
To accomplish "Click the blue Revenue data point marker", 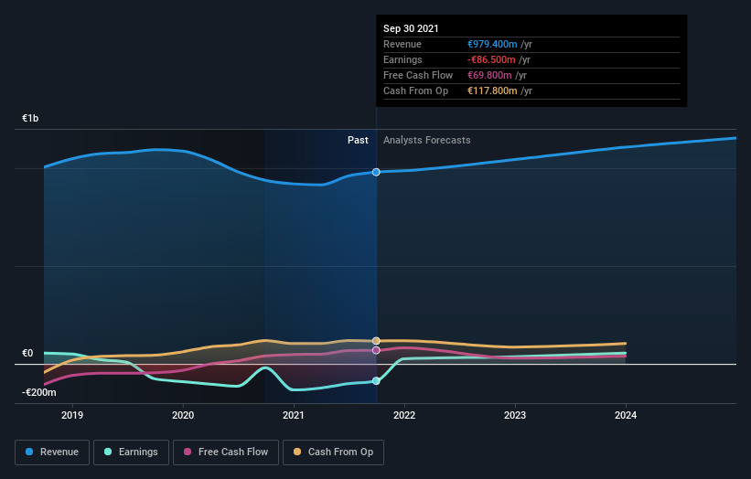I will 376,172.
